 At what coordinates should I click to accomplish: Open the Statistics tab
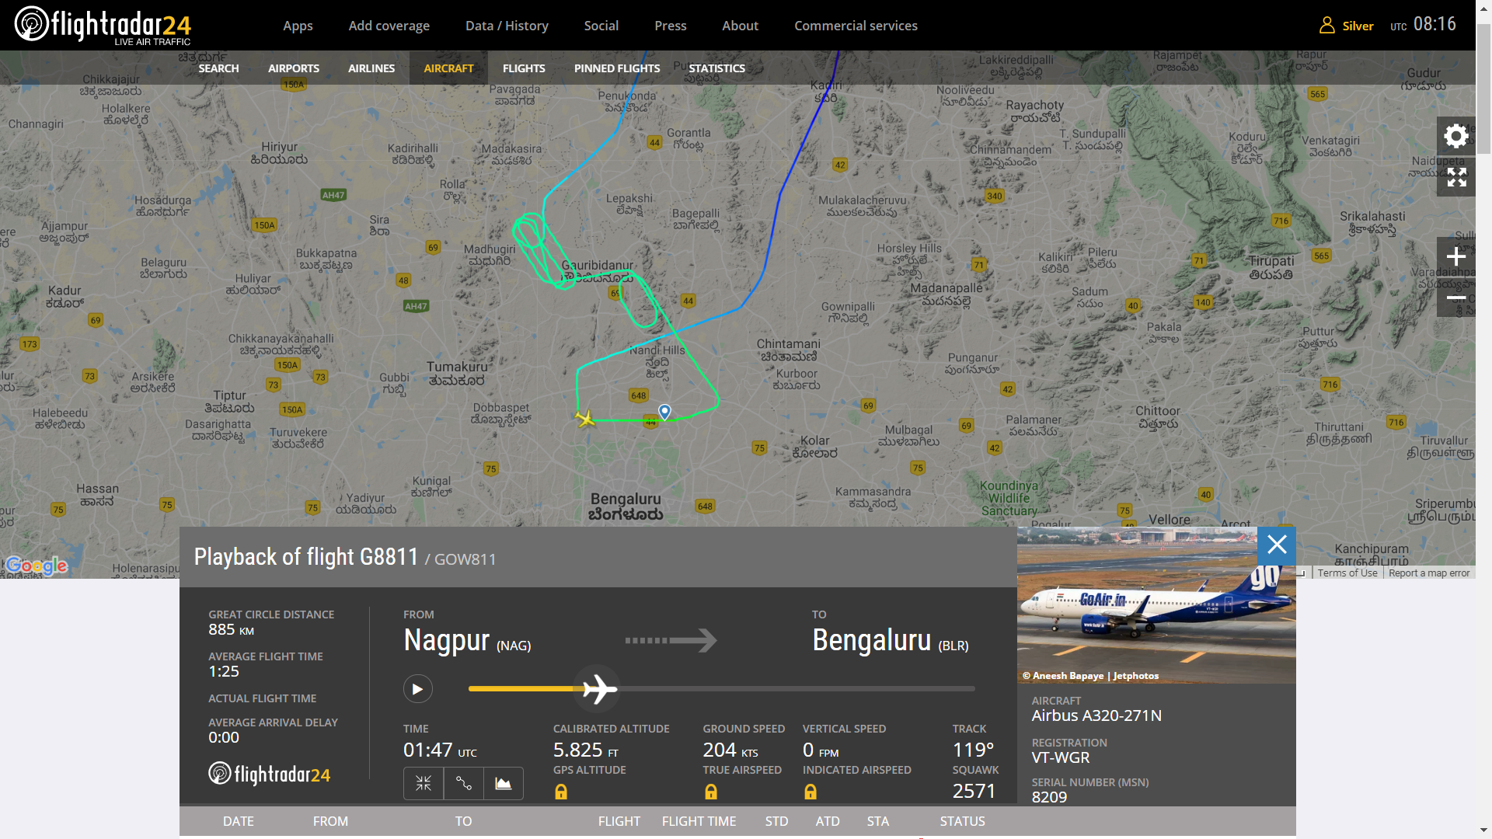tap(716, 68)
